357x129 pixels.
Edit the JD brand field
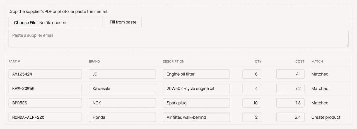(x=122, y=74)
